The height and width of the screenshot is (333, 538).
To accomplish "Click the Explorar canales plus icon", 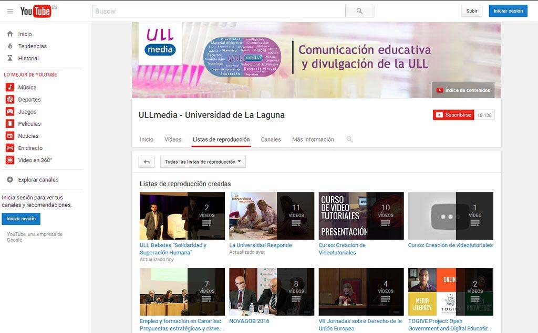I will 9,180.
